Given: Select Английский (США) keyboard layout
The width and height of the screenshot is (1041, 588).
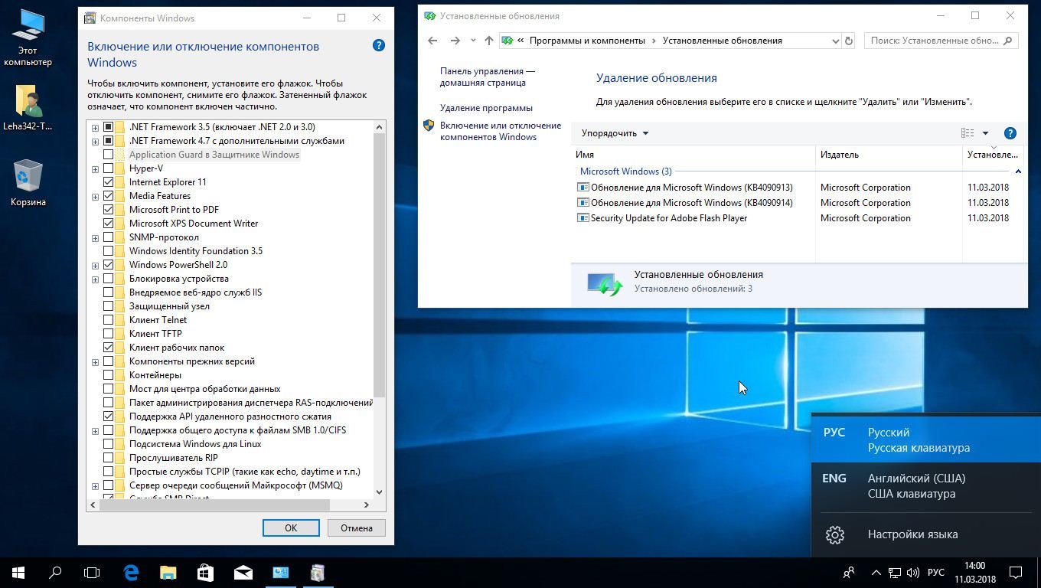Looking at the screenshot, I should (926, 485).
